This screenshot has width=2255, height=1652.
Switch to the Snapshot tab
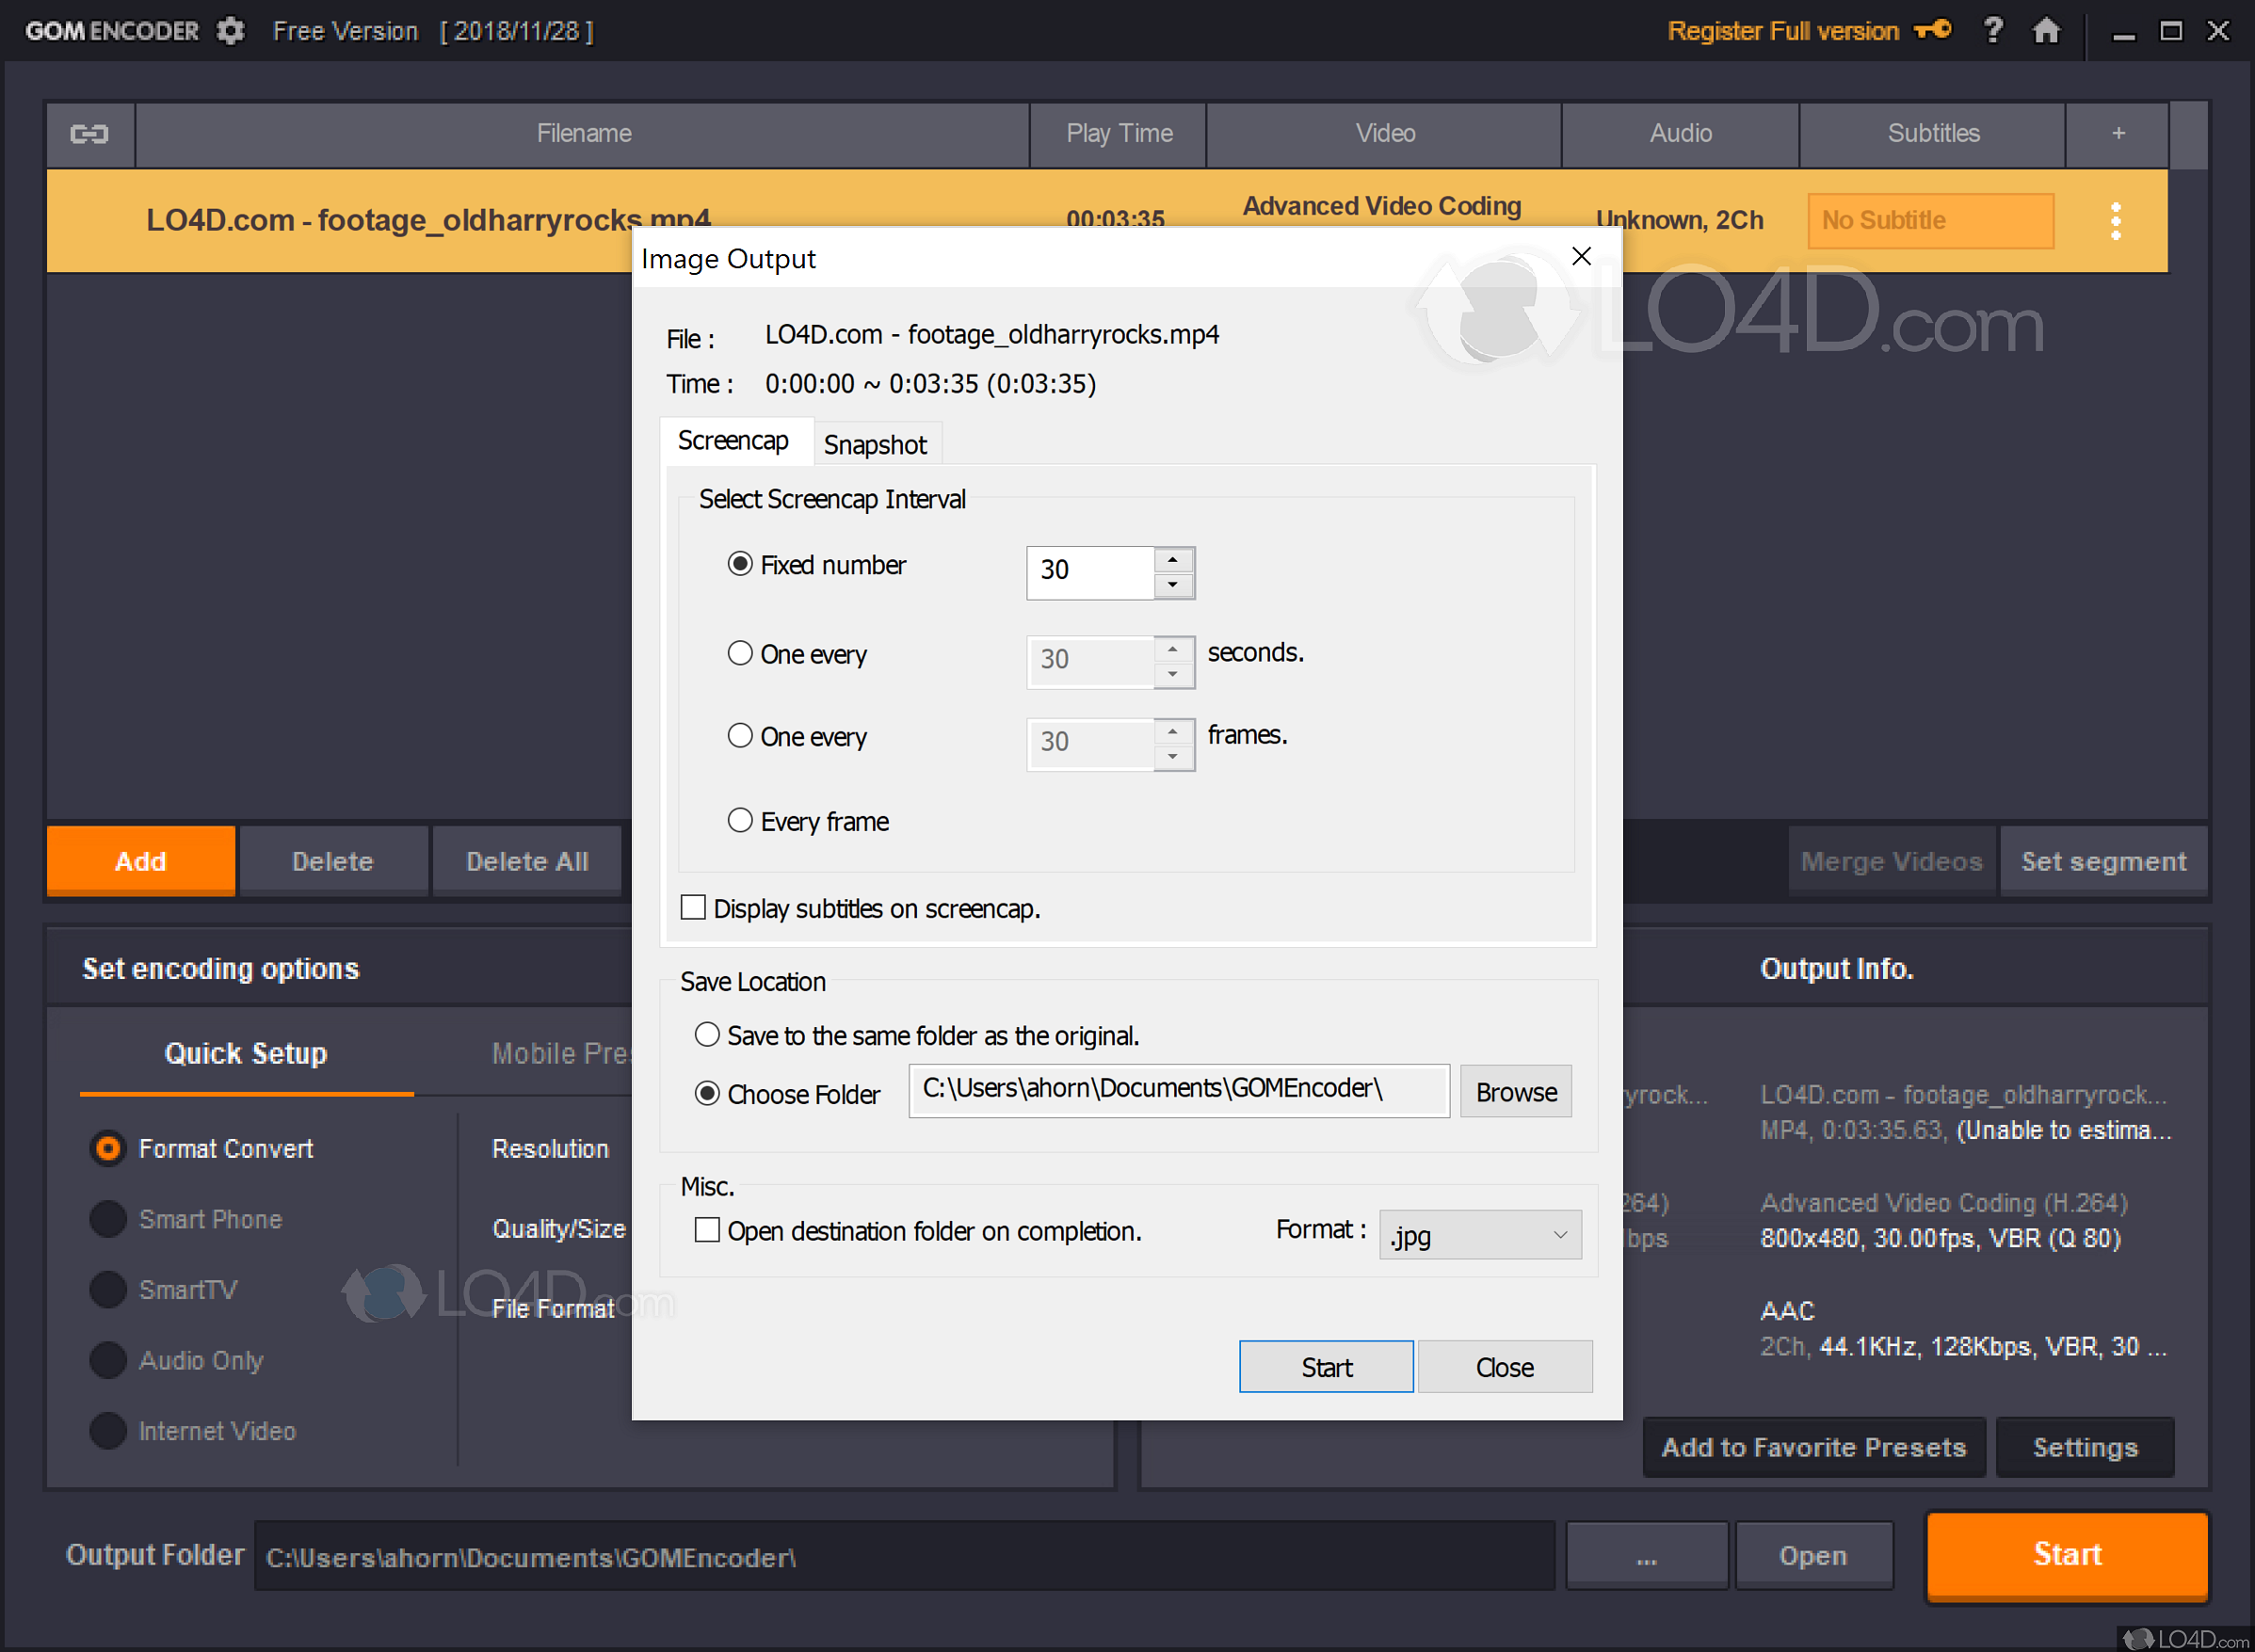[875, 445]
